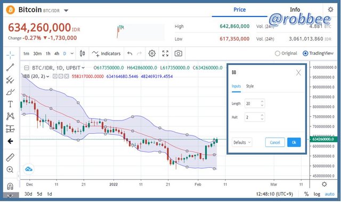This screenshot has height=202, width=341.
Task: Set the chart range to 30d
Action: pos(28,194)
